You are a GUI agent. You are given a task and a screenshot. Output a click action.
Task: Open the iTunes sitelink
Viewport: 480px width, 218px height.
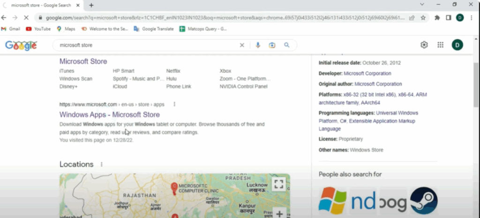pos(67,71)
